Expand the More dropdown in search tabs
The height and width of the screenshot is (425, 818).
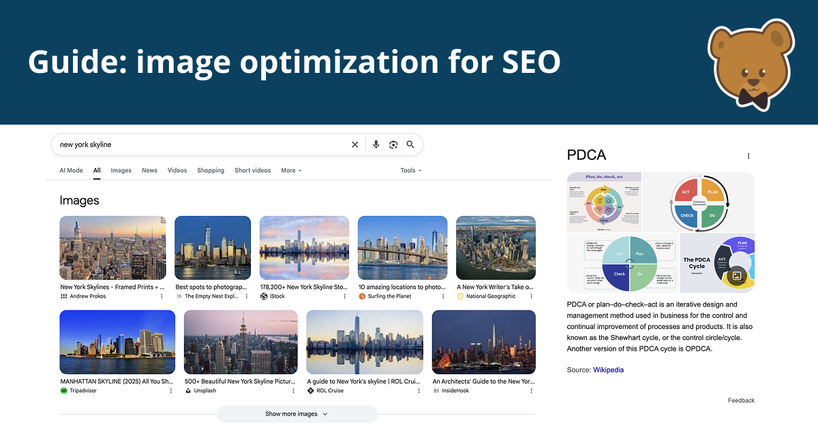(291, 170)
